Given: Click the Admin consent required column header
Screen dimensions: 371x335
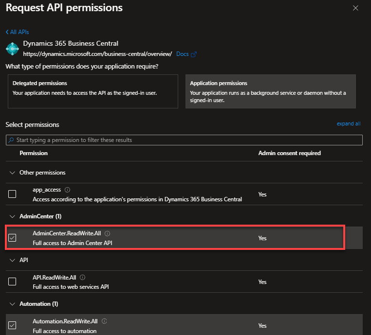Looking at the screenshot, I should coord(289,153).
